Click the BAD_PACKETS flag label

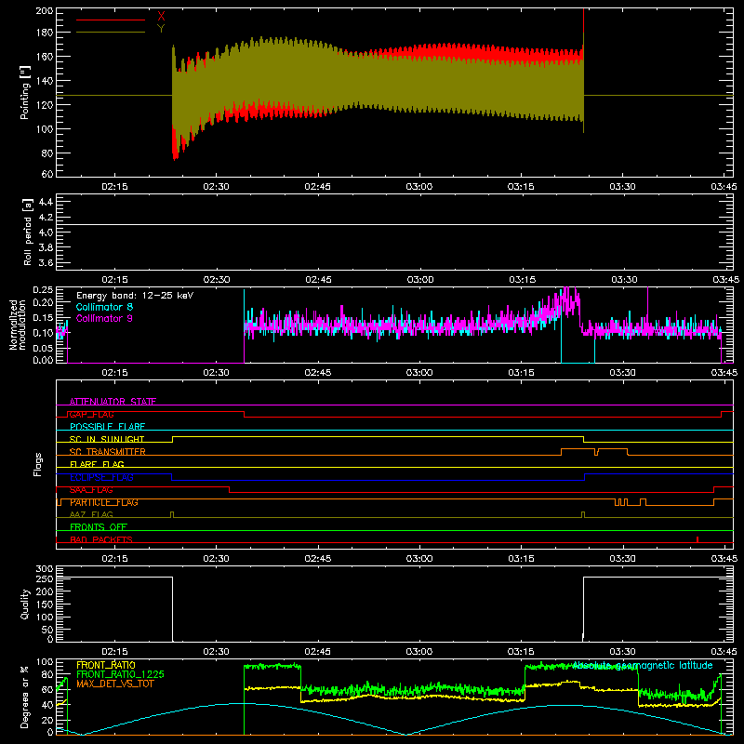101,539
